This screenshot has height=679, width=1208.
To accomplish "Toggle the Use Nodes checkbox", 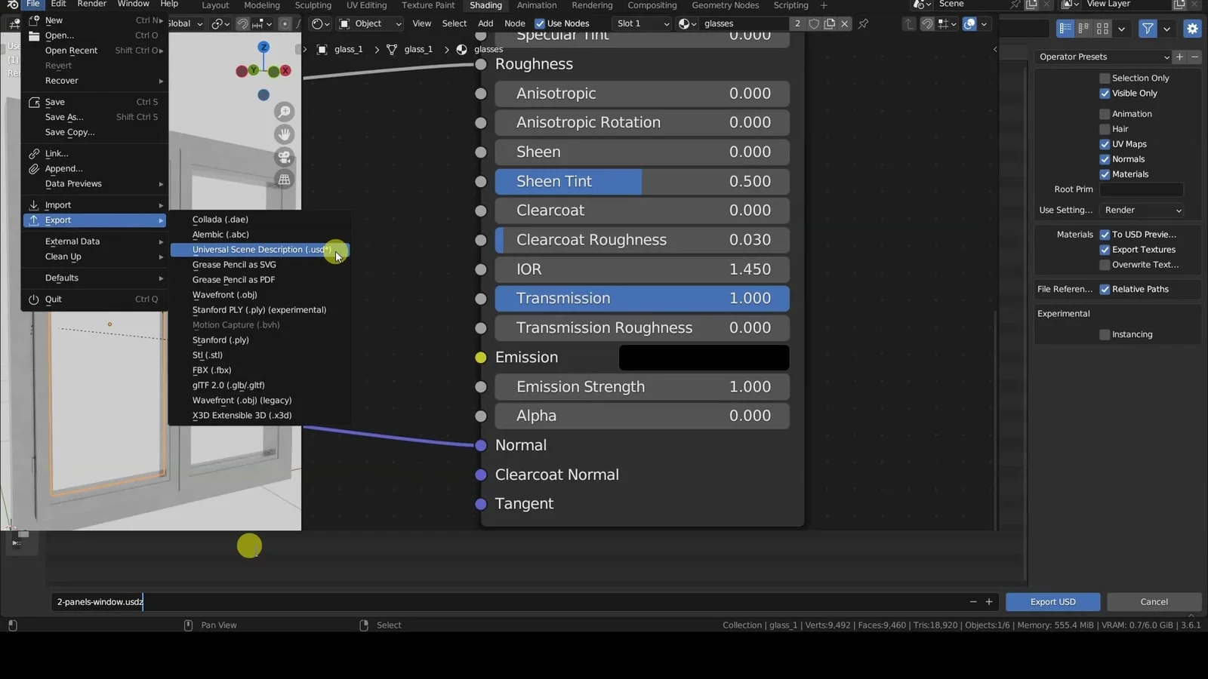I will pyautogui.click(x=540, y=23).
